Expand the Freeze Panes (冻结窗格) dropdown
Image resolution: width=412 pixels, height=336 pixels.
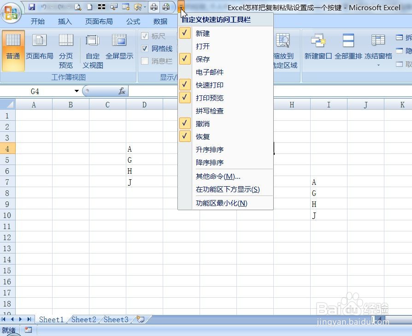coord(378,65)
